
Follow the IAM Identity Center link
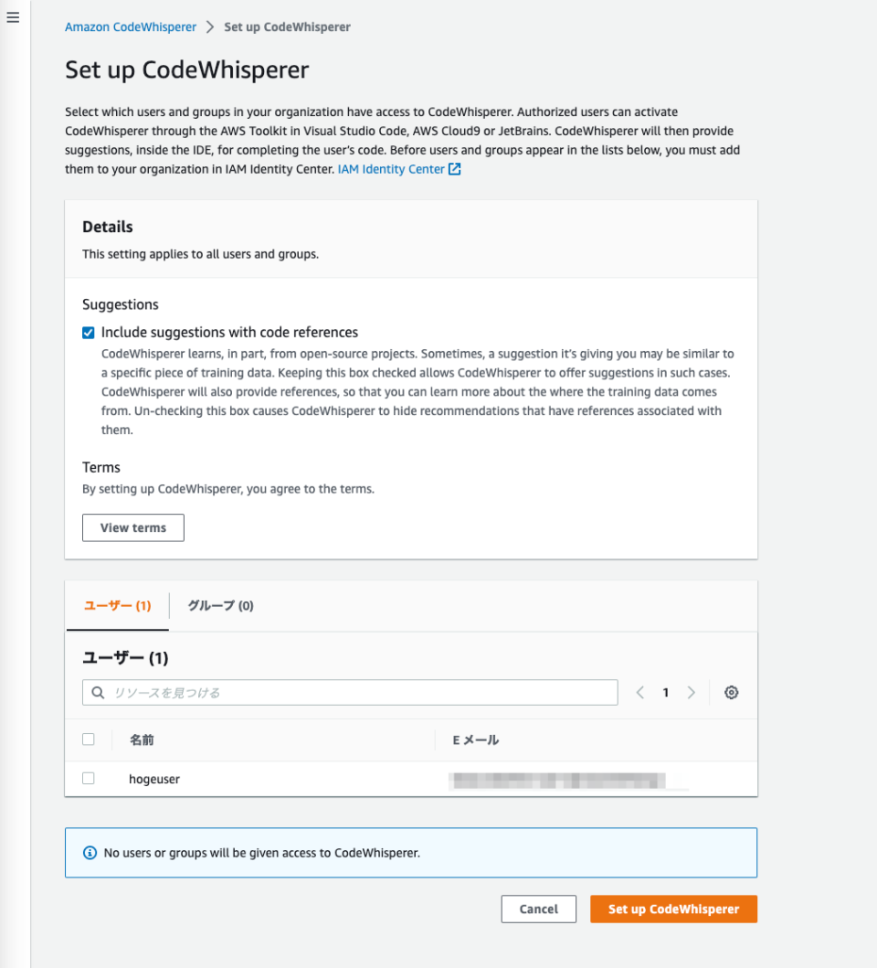pos(391,168)
